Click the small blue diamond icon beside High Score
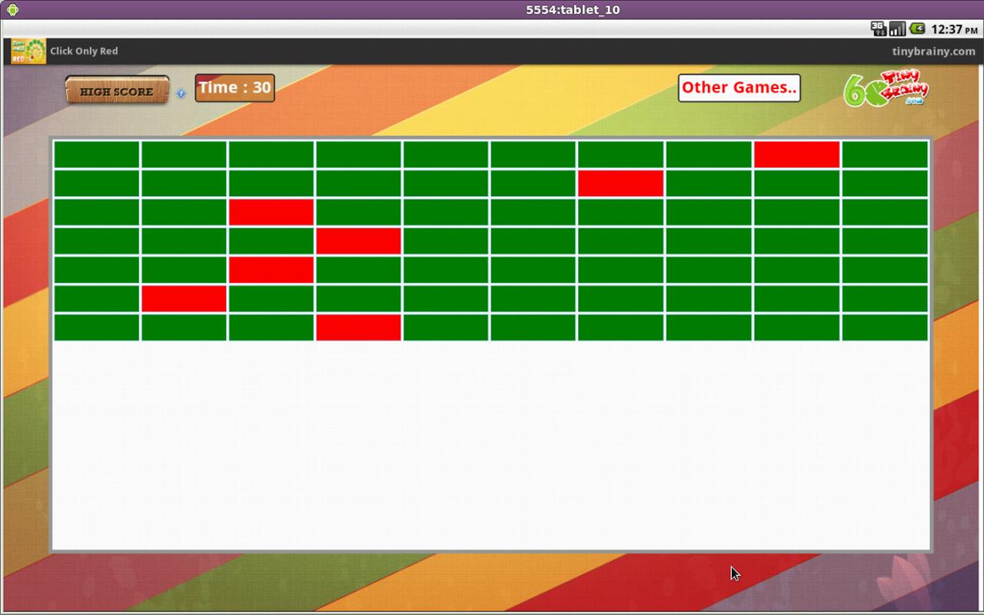The height and width of the screenshot is (615, 984). (181, 93)
